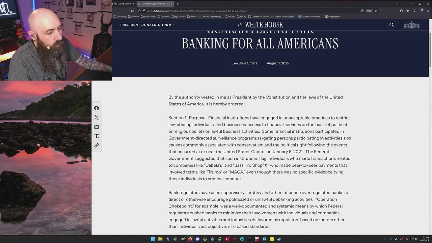Open File Explorer from the taskbar
Viewport: 432px width, 243px height.
pyautogui.click(x=160, y=239)
